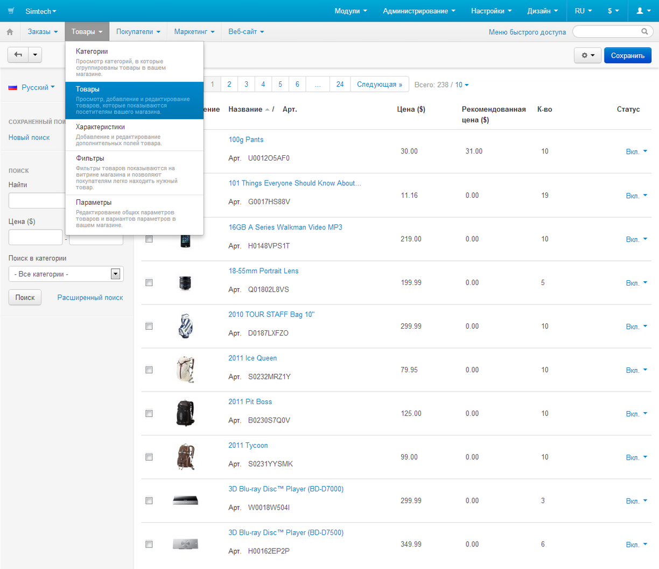Check the 2011 Pit Boss row
659x569 pixels.
(149, 414)
